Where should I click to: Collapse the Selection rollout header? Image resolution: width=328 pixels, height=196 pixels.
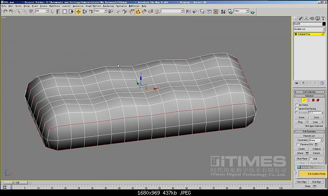(309, 96)
